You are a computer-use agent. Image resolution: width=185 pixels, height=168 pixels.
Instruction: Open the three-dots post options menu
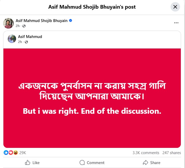coord(176,23)
